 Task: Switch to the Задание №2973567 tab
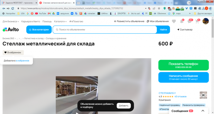tap(19, 3)
